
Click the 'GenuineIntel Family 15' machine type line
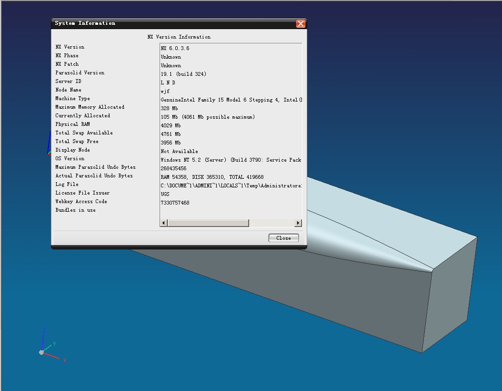coord(231,100)
